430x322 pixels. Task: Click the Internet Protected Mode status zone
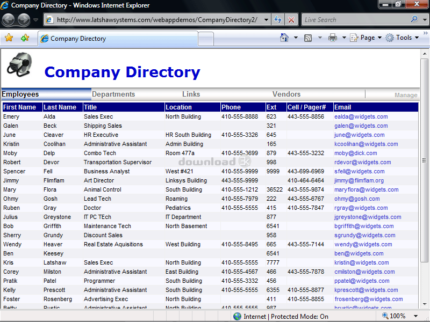click(281, 317)
